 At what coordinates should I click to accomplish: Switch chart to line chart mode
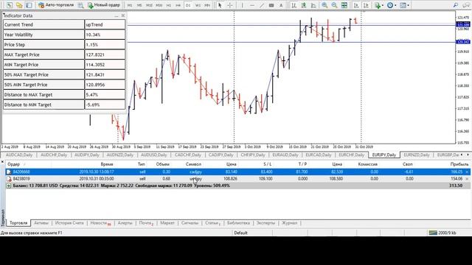tap(313, 5)
